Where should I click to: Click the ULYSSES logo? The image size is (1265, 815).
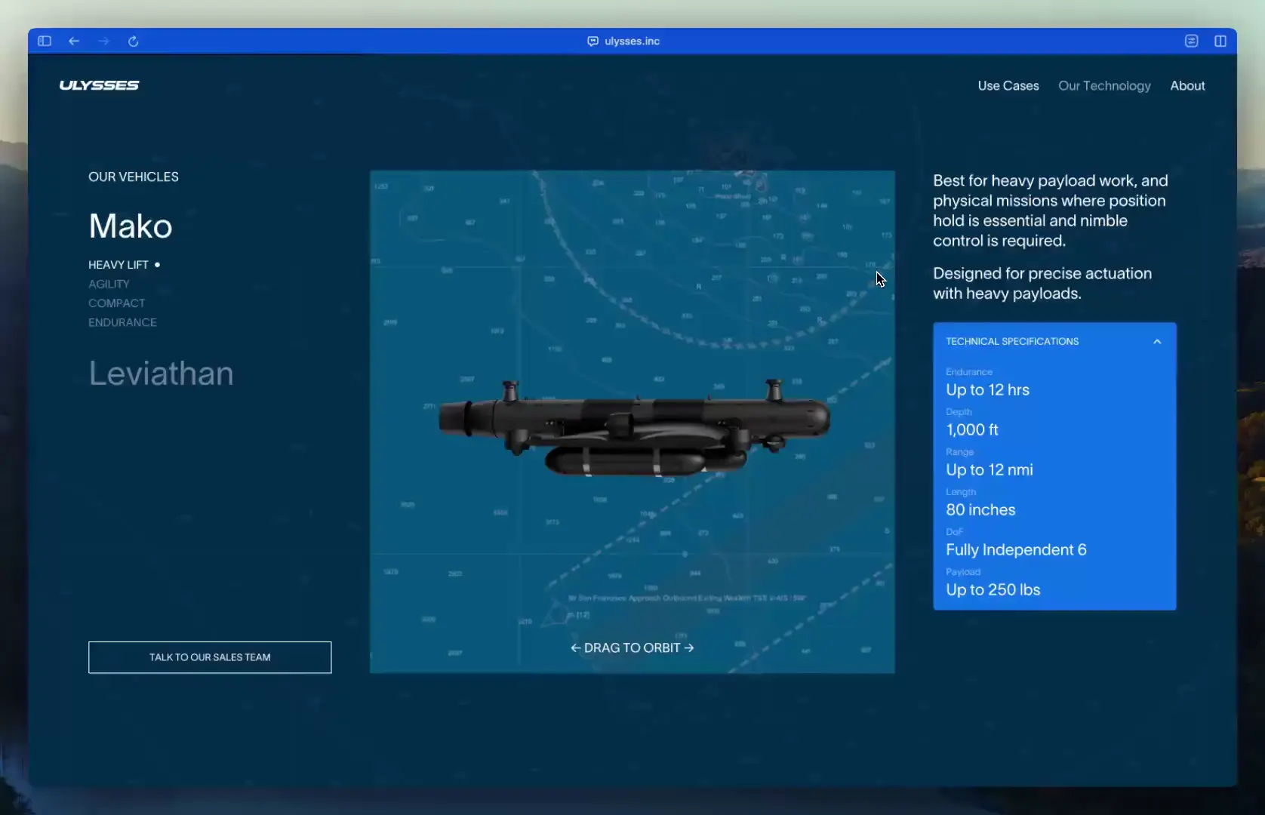point(99,85)
